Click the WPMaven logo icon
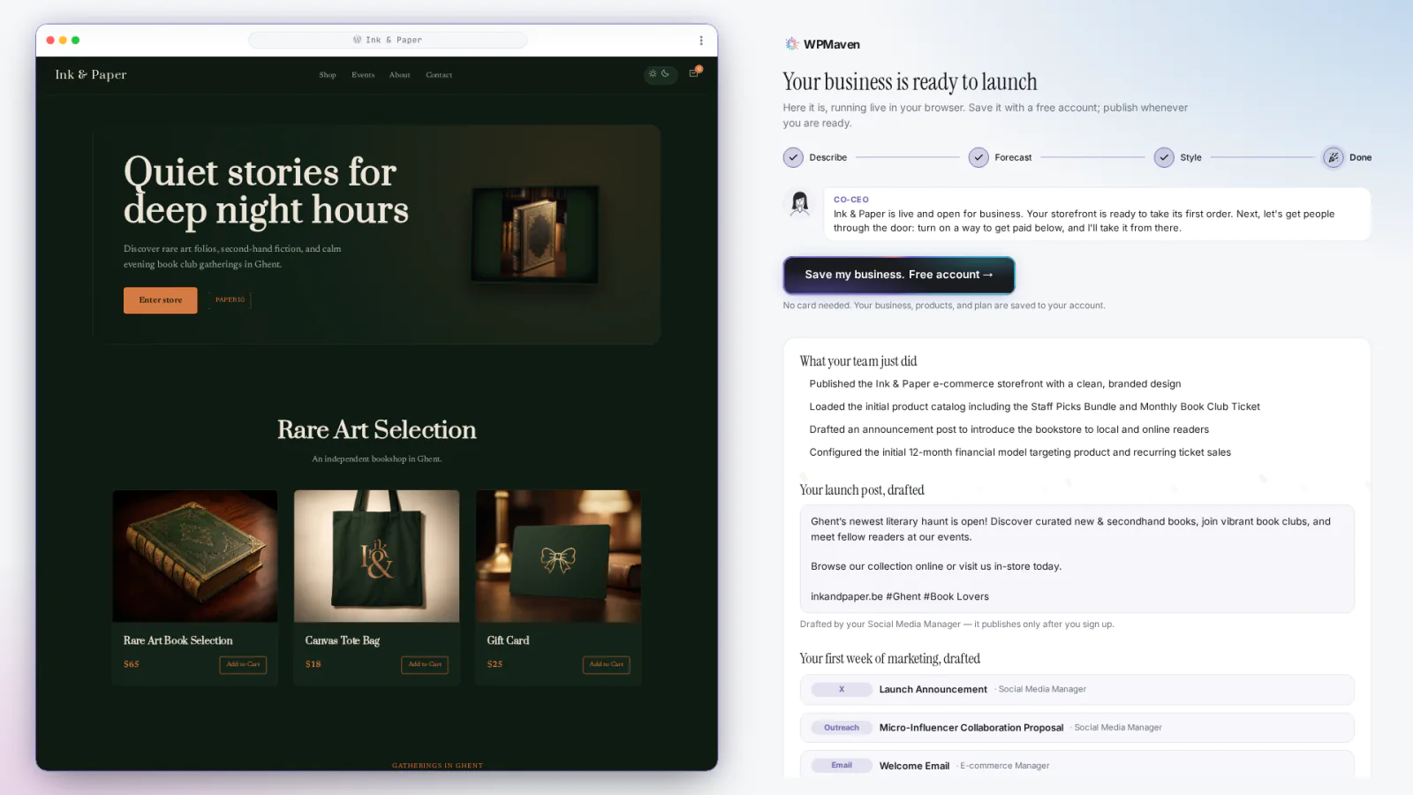This screenshot has width=1413, height=795. [791, 44]
